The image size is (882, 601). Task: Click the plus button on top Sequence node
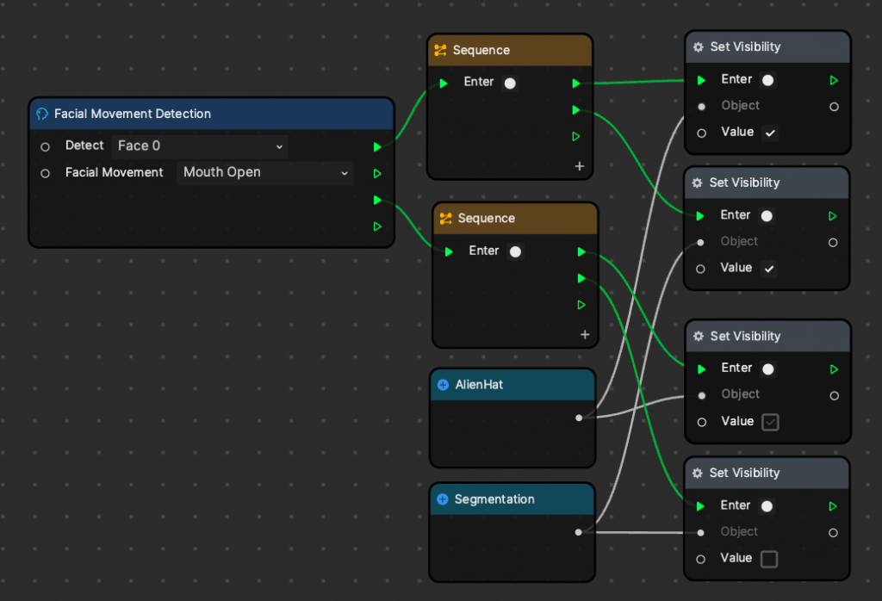[580, 166]
